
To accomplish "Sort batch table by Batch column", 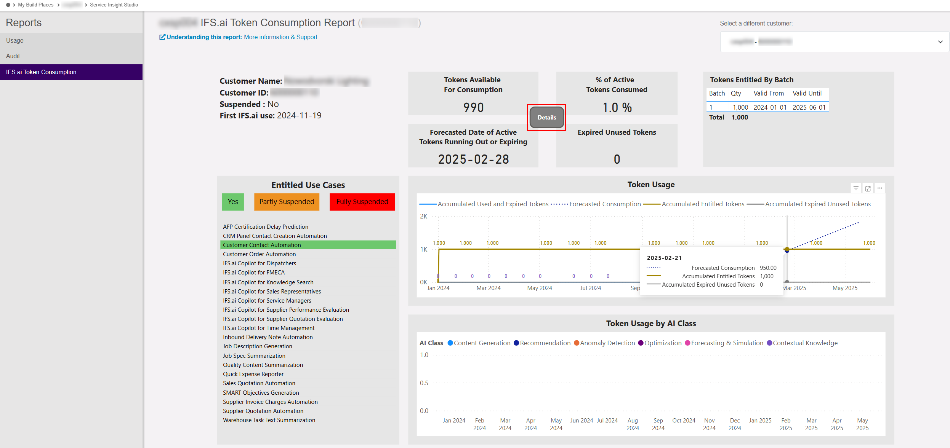I will click(x=717, y=93).
